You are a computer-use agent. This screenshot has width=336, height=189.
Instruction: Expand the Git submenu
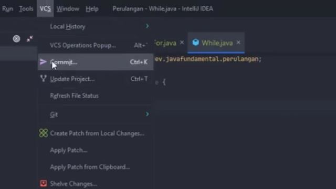click(96, 114)
